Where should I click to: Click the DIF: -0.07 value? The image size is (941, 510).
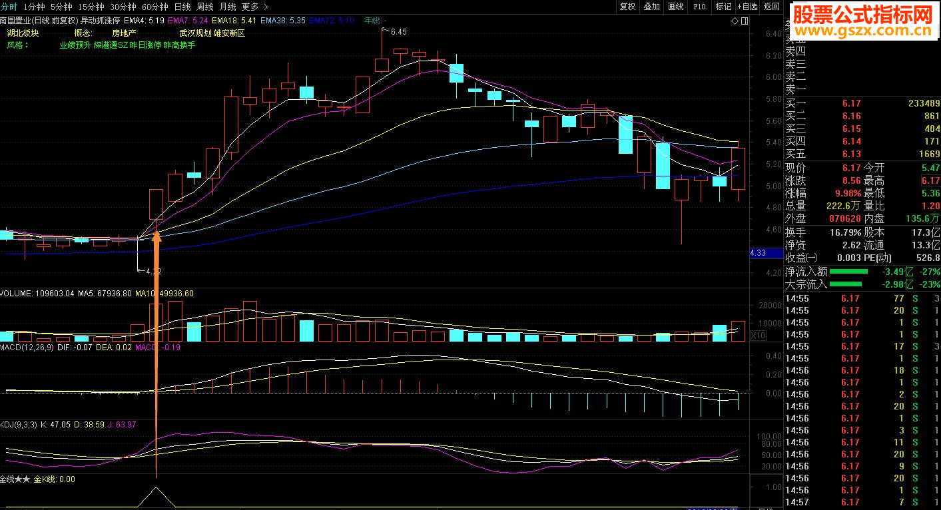[75, 347]
